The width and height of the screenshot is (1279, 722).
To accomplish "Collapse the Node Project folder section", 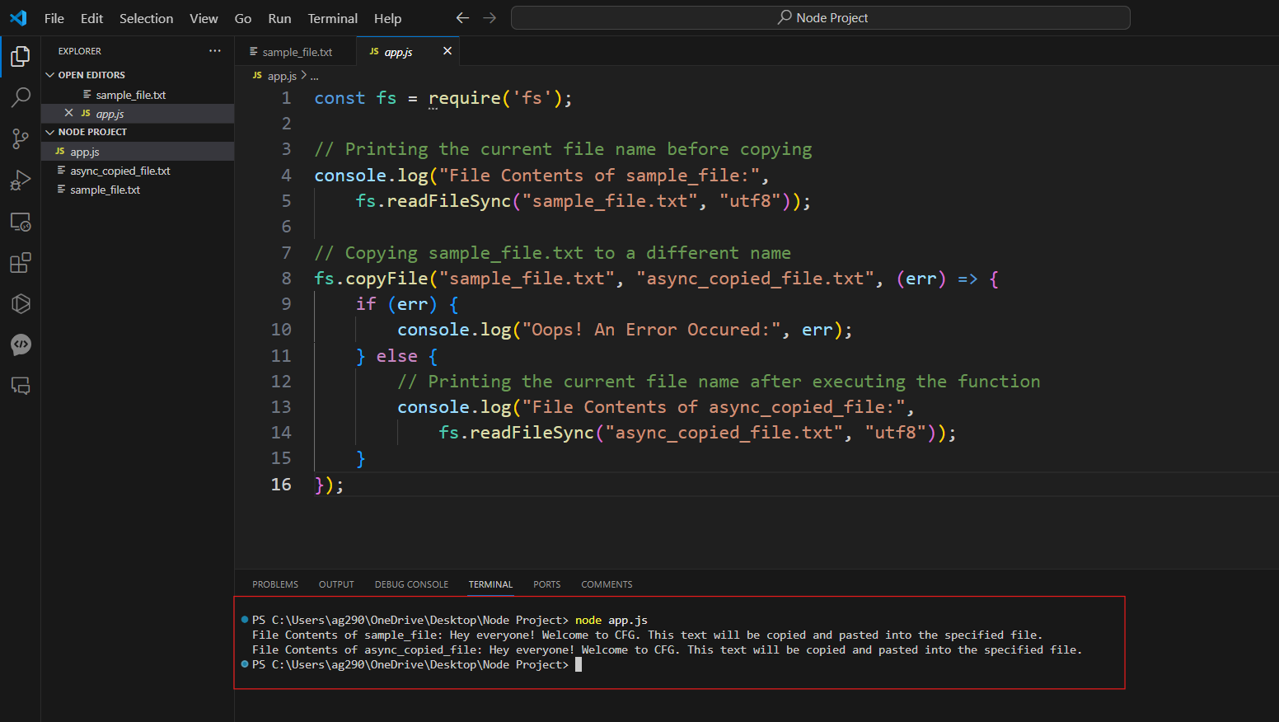I will pyautogui.click(x=50, y=132).
